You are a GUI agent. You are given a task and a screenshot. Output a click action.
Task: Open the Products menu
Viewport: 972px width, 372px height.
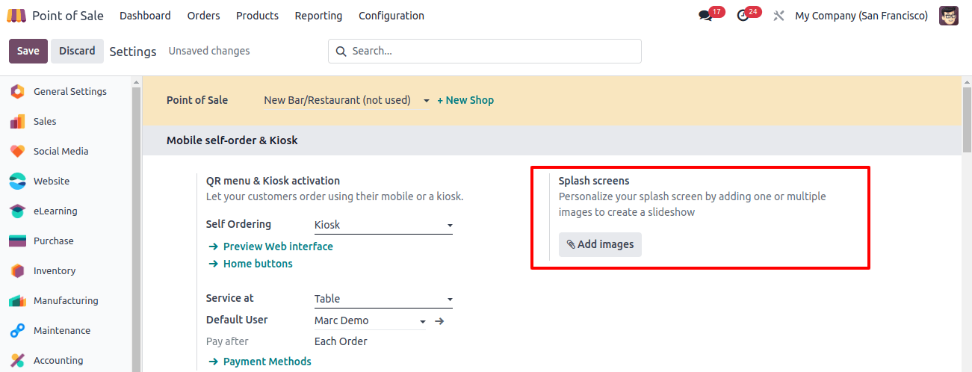[x=257, y=16]
